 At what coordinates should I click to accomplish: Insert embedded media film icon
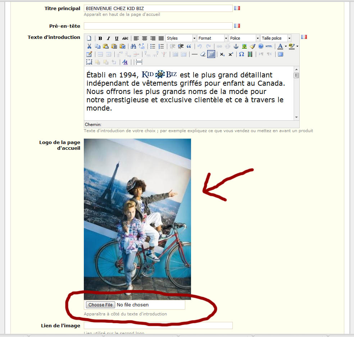coord(250,54)
